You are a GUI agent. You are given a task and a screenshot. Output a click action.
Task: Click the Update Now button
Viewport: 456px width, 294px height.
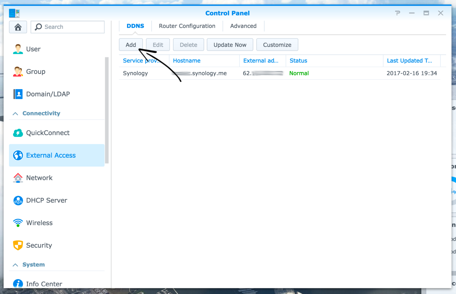click(x=230, y=45)
